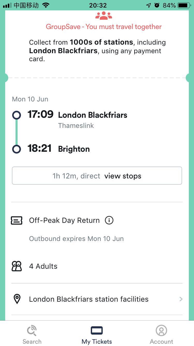Tap the passengers icon beside 4 Adults
Screen dimensions: 194x346
tap(17, 266)
